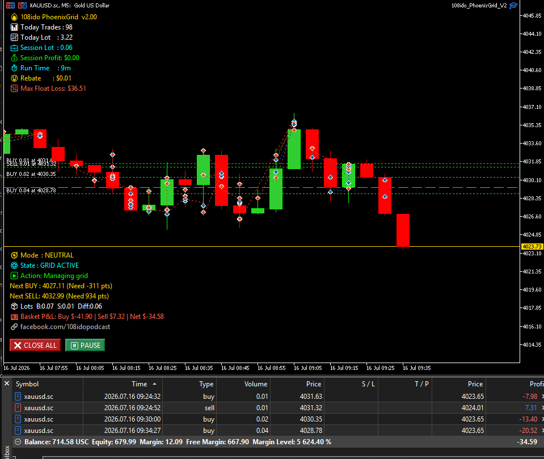Click the BUY 0.02 at 4030.35 order label
Image resolution: width=544 pixels, height=459 pixels.
pos(31,174)
